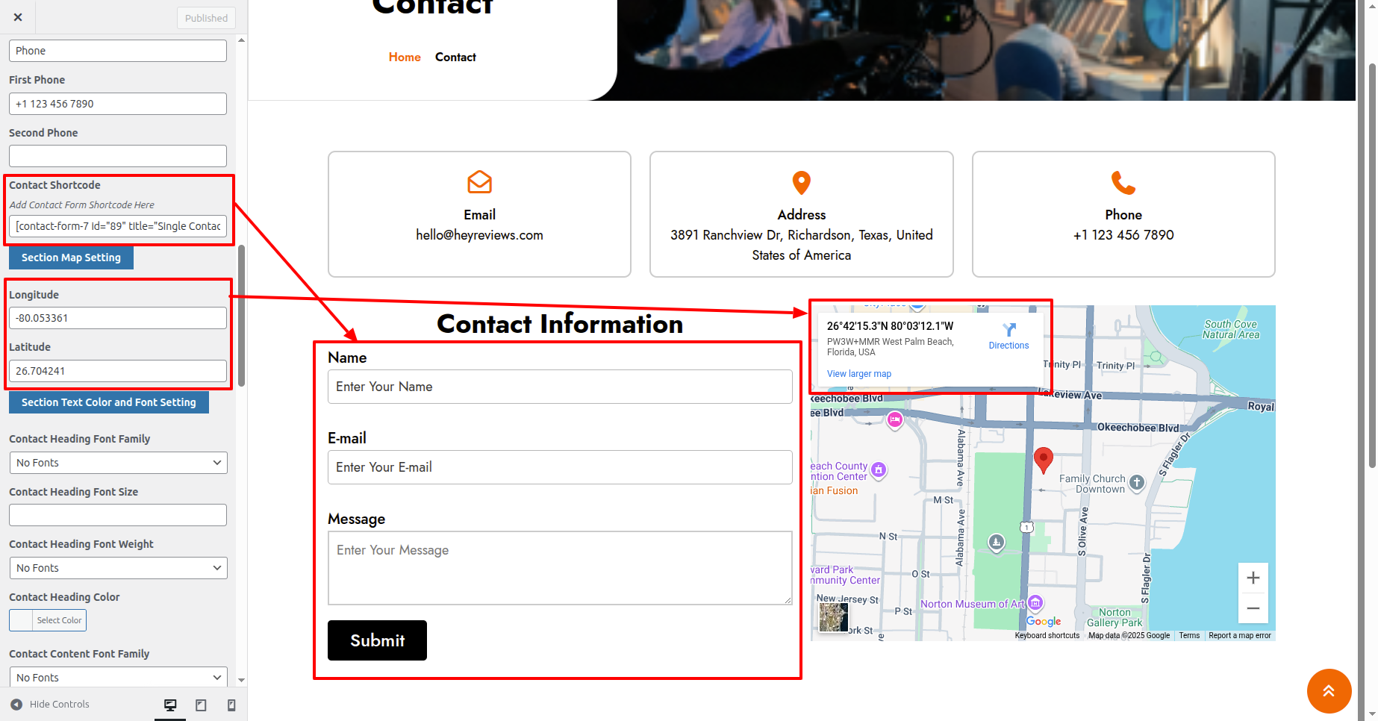
Task: Switch to mobile preview icon
Action: pyautogui.click(x=231, y=705)
